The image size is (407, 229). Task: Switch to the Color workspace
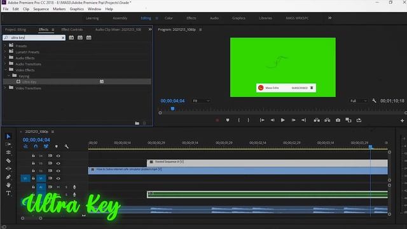169,18
